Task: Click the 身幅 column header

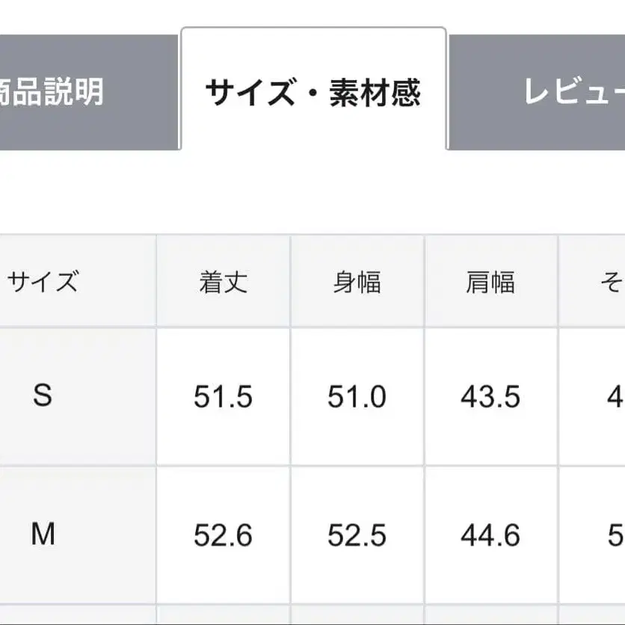Action: point(357,280)
